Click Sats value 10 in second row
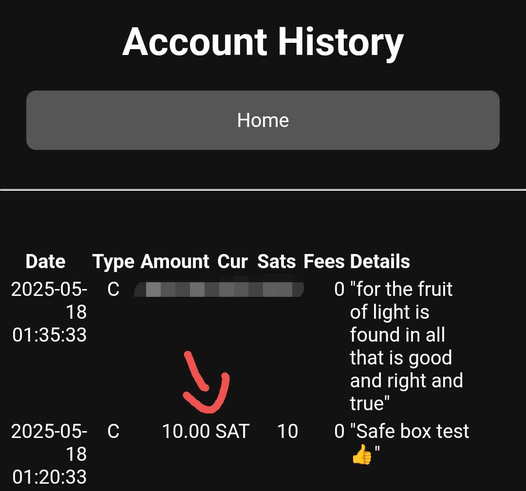The width and height of the screenshot is (526, 491). 287,431
